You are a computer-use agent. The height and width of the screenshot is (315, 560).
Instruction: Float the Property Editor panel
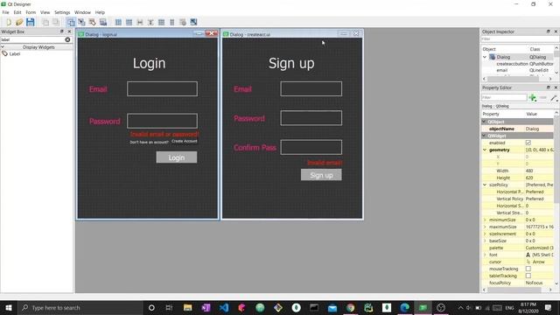pos(549,87)
